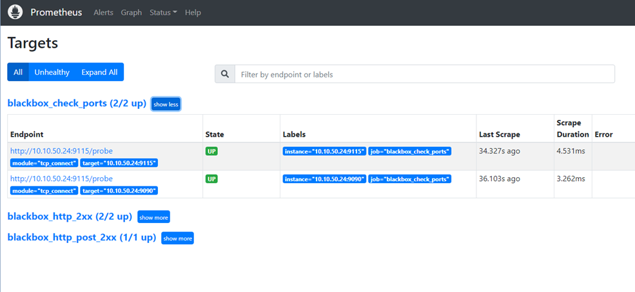Click the first UP state badge
This screenshot has height=292, width=635.
click(211, 151)
